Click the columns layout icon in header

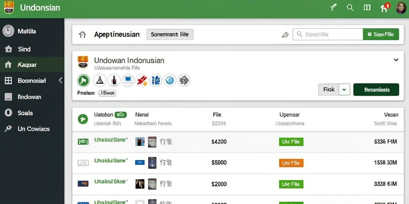(x=367, y=8)
